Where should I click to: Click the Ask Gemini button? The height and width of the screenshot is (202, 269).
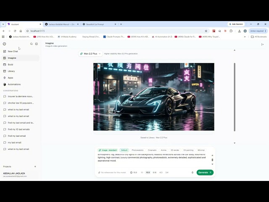click(236, 24)
